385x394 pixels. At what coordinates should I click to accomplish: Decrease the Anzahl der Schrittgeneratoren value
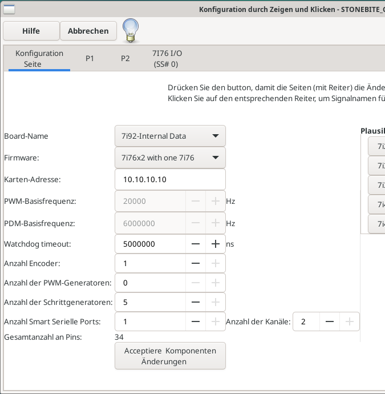pos(196,302)
